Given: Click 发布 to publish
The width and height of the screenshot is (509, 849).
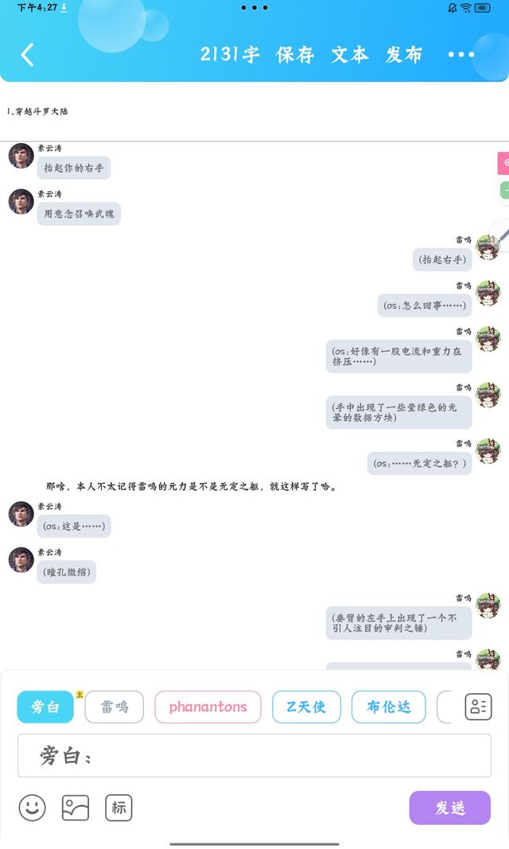Looking at the screenshot, I should point(403,54).
